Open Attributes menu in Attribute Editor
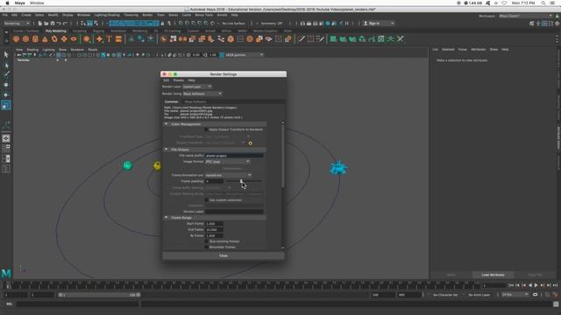 tap(478, 49)
